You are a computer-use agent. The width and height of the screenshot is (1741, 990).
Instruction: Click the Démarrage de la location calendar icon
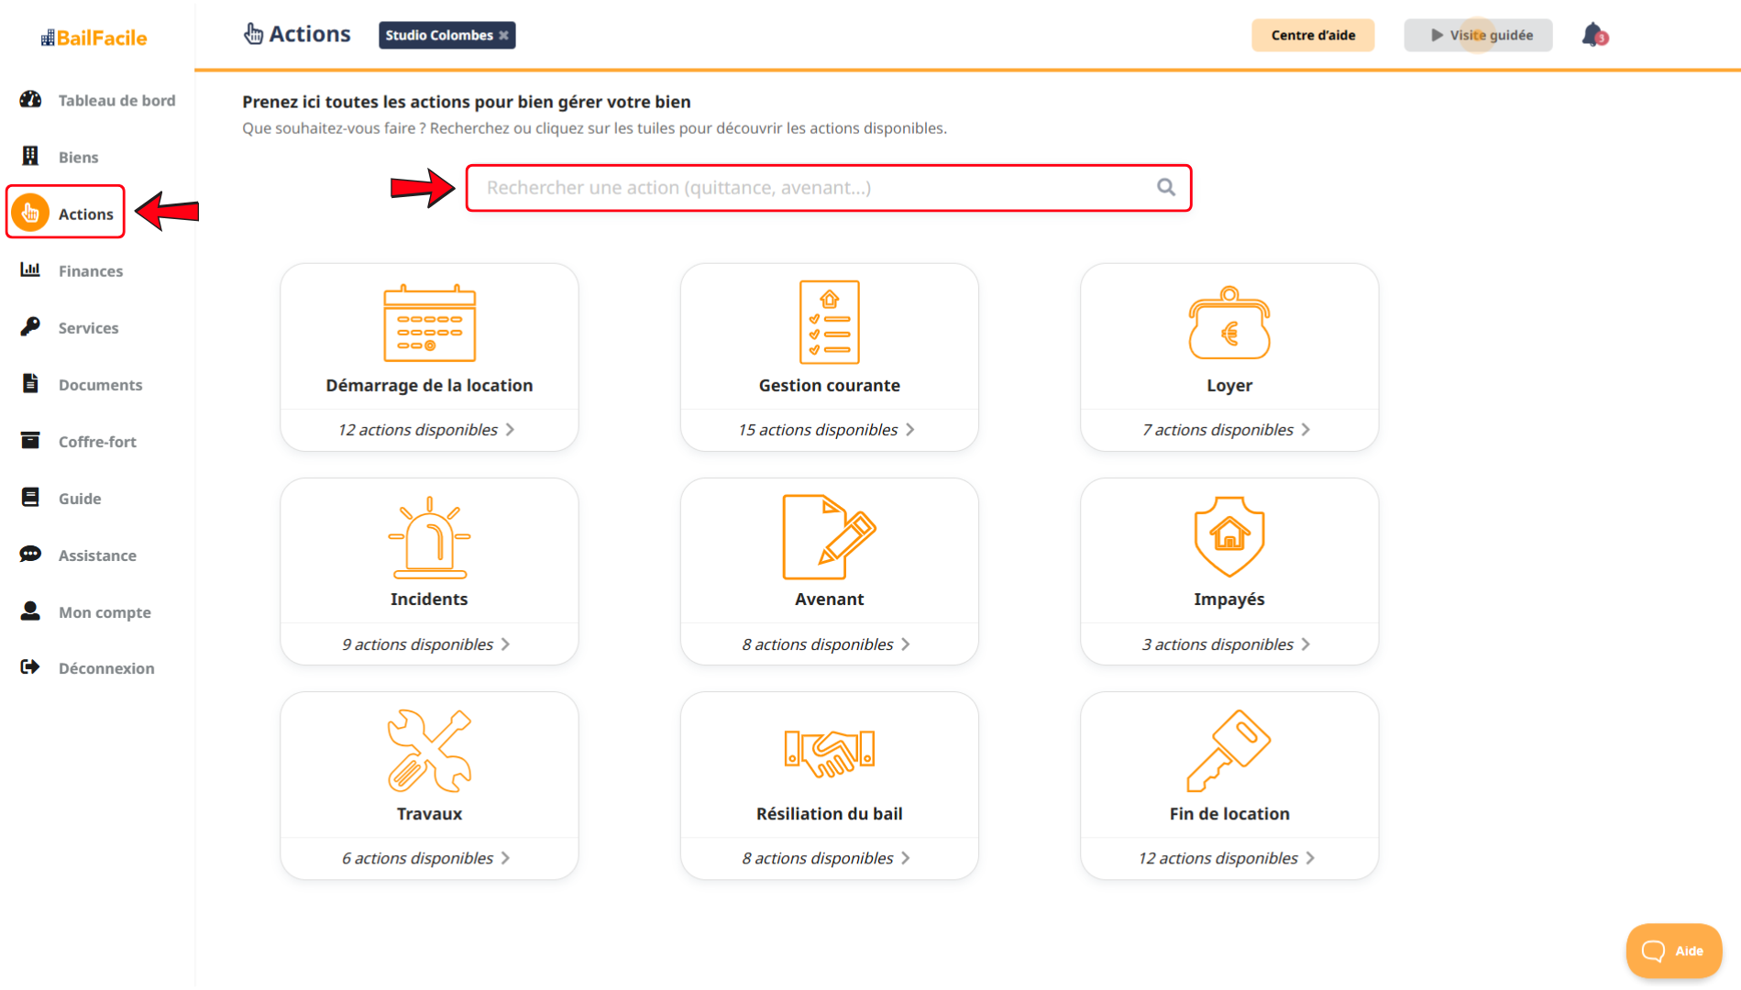429,323
